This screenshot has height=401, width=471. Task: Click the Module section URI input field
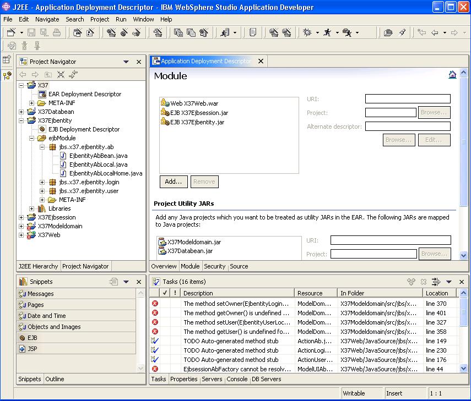coord(408,98)
